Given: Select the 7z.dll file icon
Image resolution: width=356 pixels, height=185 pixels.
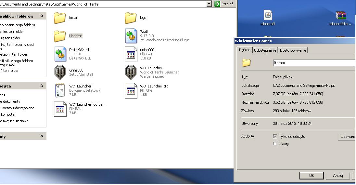Looking at the screenshot, I should (131, 36).
